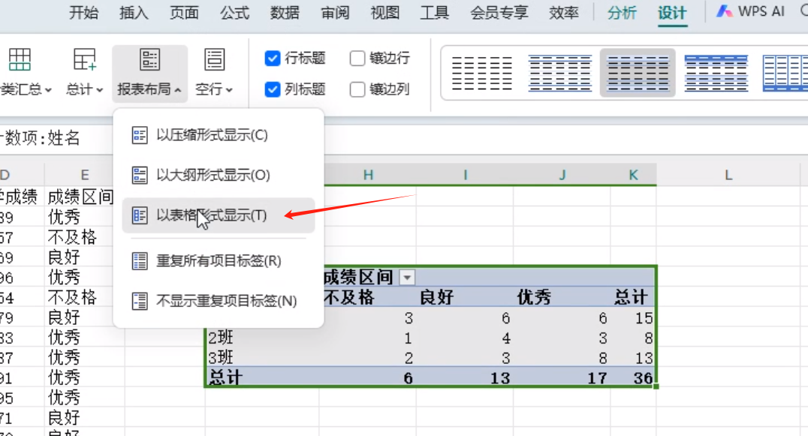Click the icon beside 重复所有项目标签
The width and height of the screenshot is (808, 436).
[140, 261]
